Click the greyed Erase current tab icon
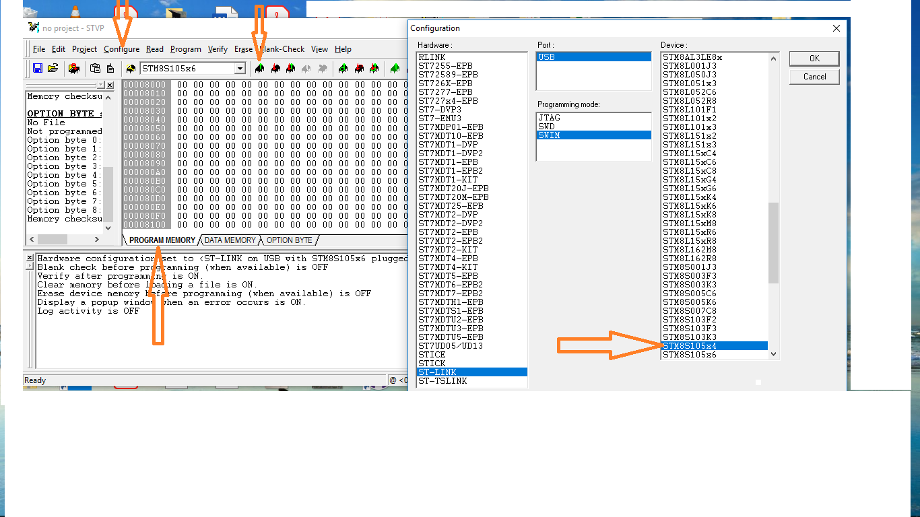 tap(306, 68)
